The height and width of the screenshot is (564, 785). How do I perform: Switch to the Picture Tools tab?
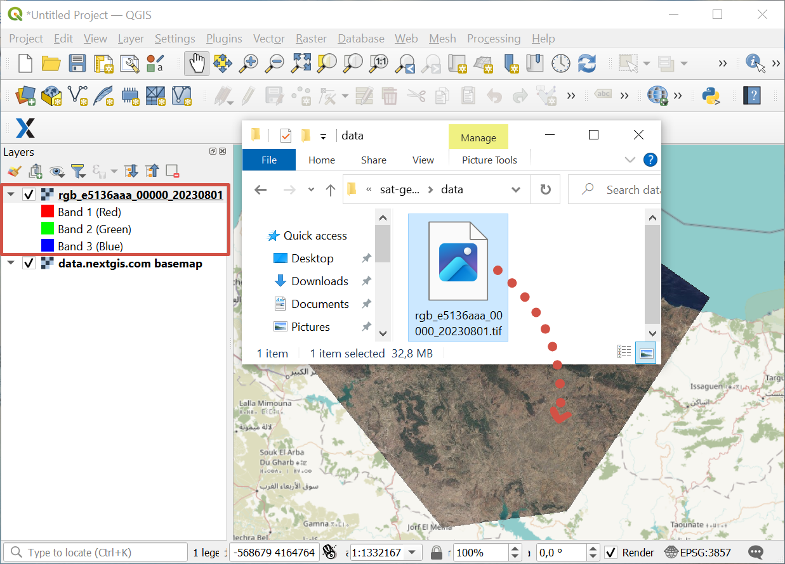489,160
